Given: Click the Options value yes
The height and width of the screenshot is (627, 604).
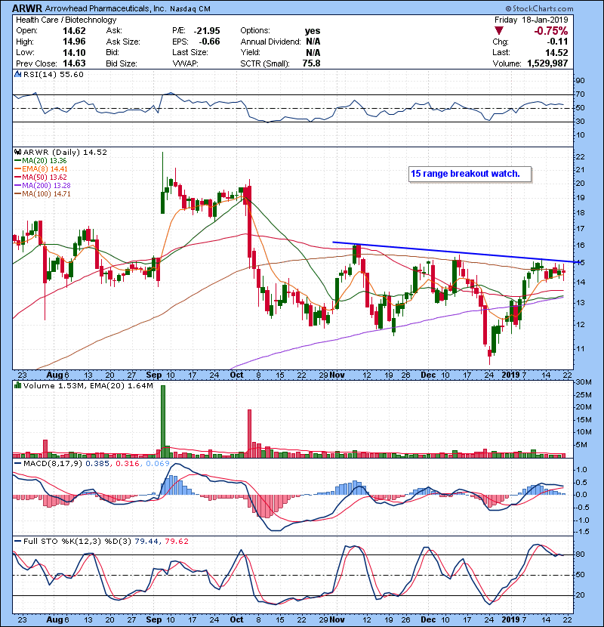Looking at the screenshot, I should [313, 31].
